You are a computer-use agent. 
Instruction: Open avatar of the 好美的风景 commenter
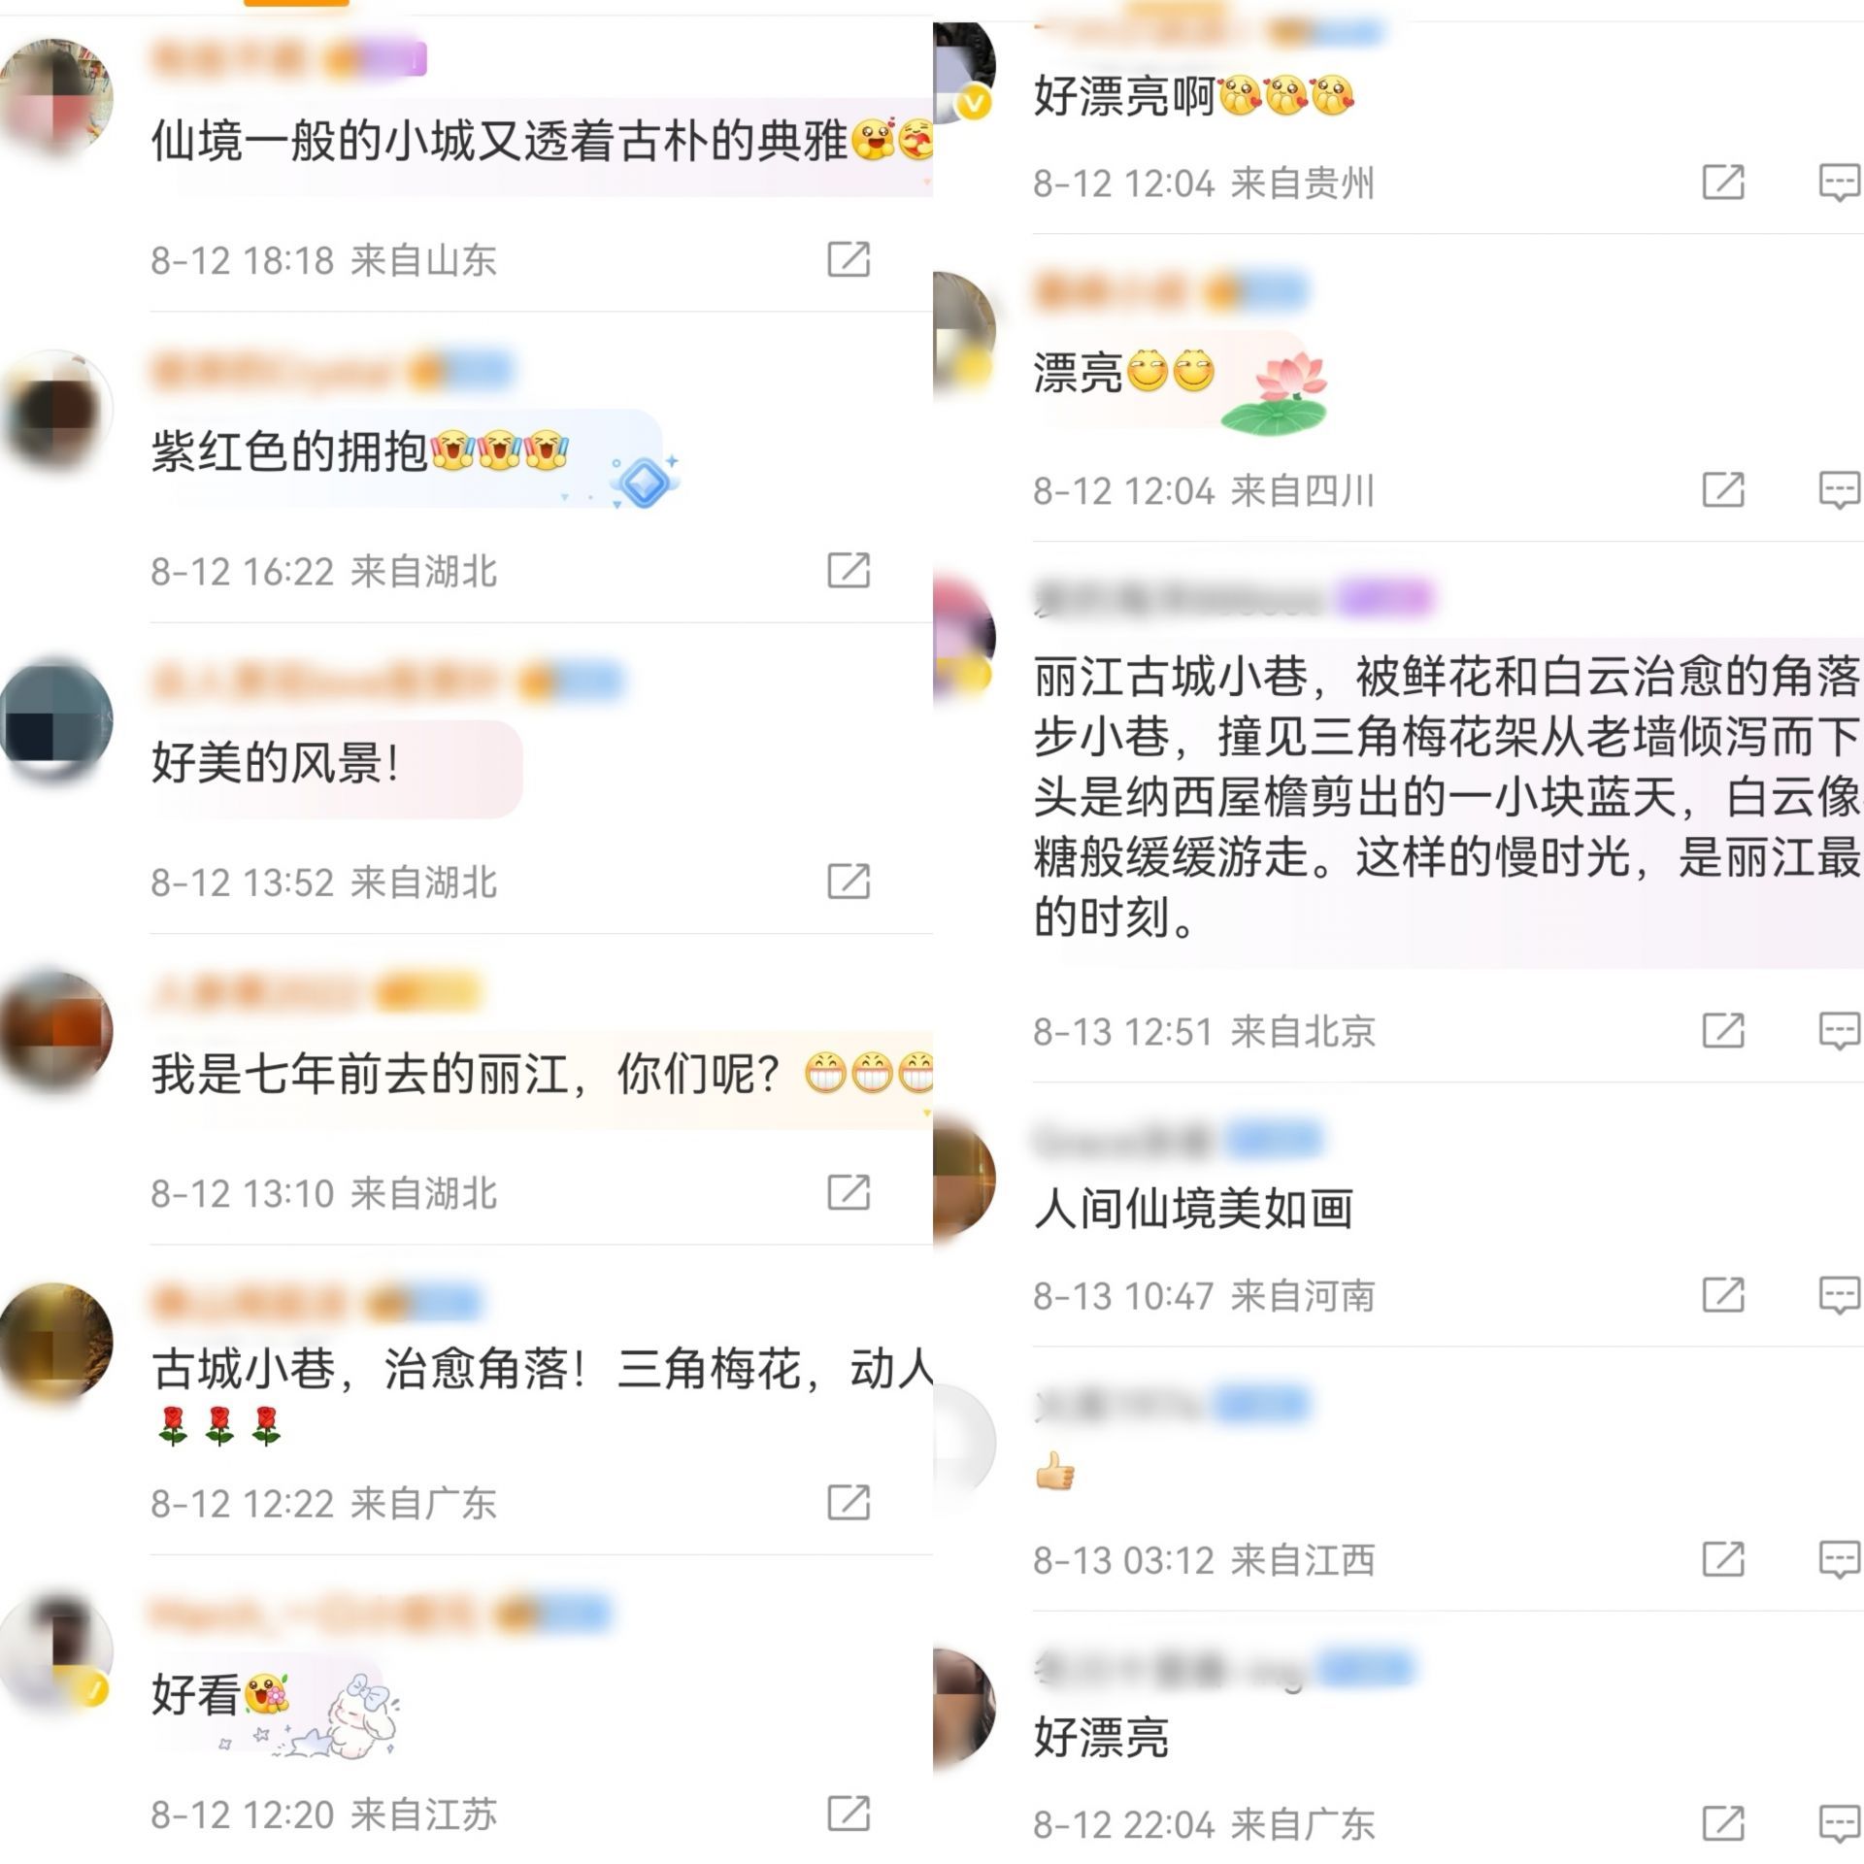(56, 719)
